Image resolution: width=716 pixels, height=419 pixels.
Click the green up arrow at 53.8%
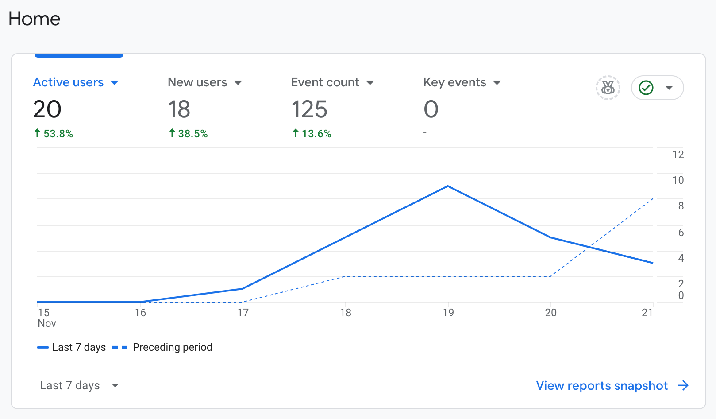[x=38, y=133]
